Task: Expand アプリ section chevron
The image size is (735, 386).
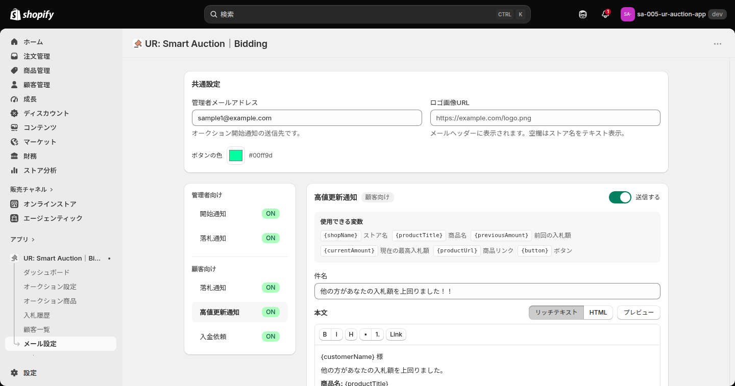Action: 33,240
